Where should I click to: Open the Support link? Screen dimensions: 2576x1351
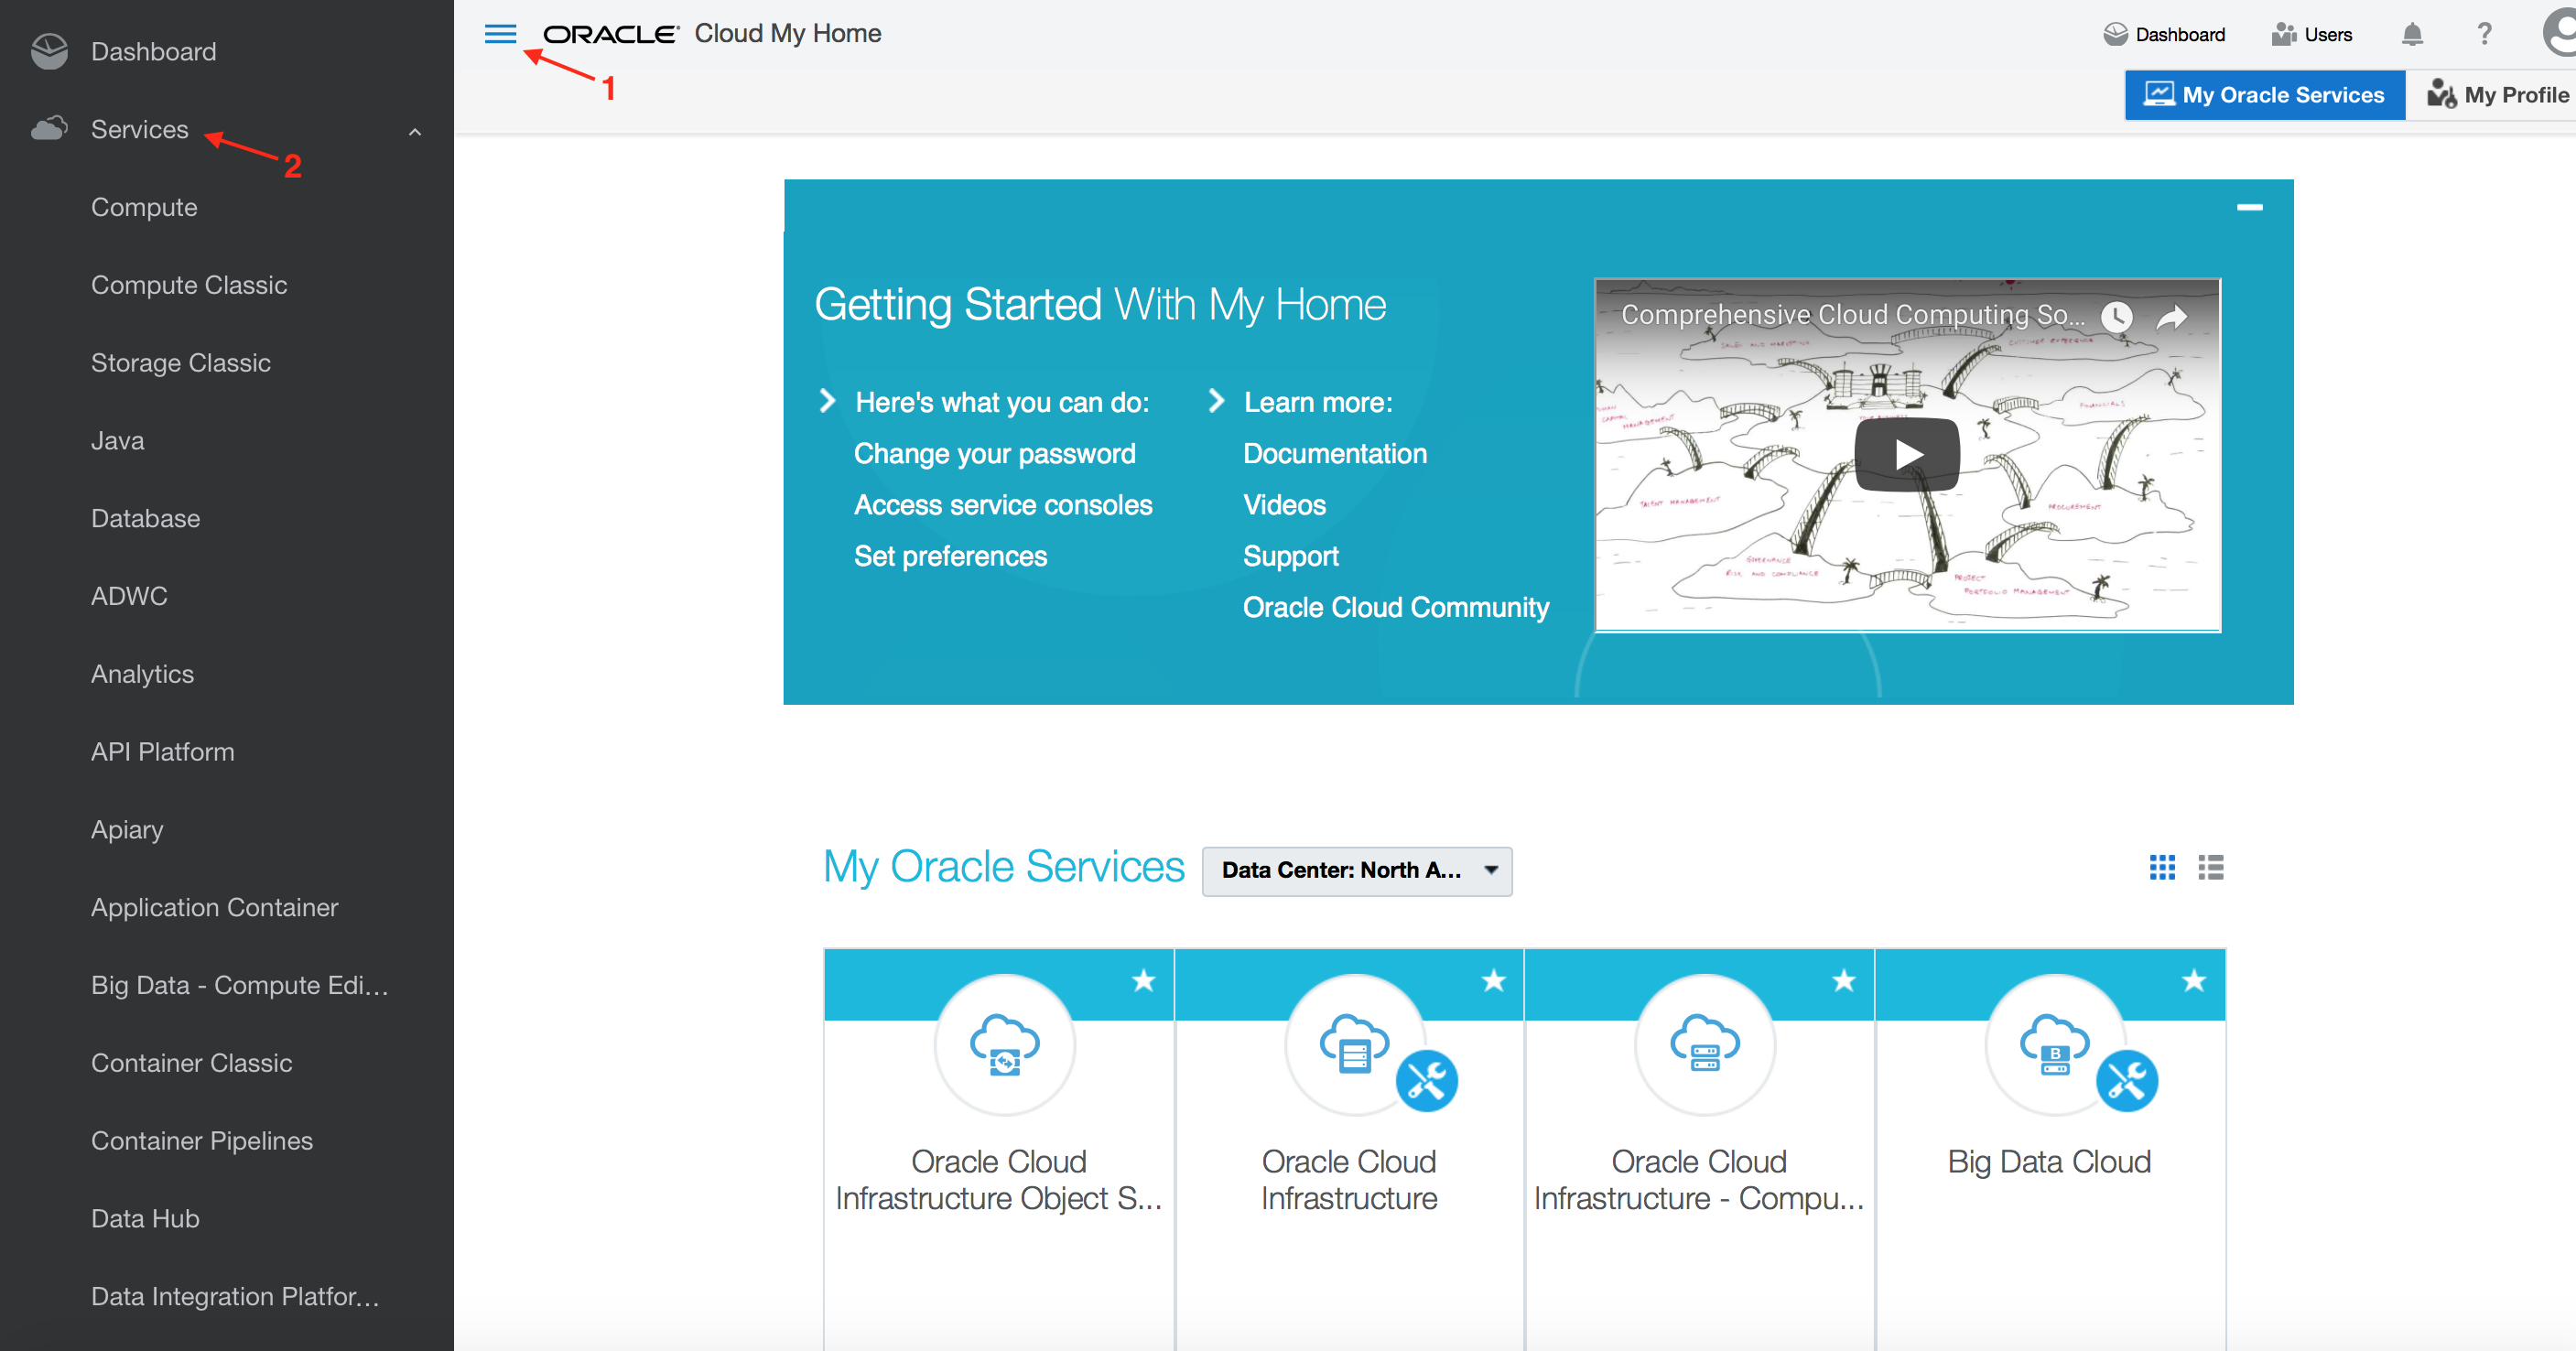tap(1290, 556)
